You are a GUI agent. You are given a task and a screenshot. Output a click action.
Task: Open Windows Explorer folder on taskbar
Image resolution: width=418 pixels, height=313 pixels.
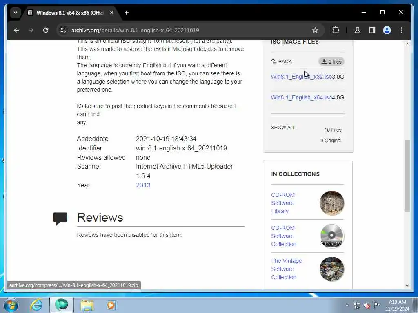pos(87,305)
